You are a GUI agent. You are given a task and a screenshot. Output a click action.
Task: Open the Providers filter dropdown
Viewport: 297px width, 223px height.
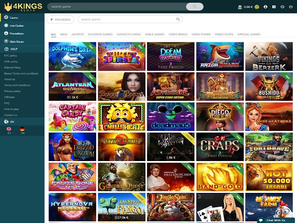pos(60,20)
